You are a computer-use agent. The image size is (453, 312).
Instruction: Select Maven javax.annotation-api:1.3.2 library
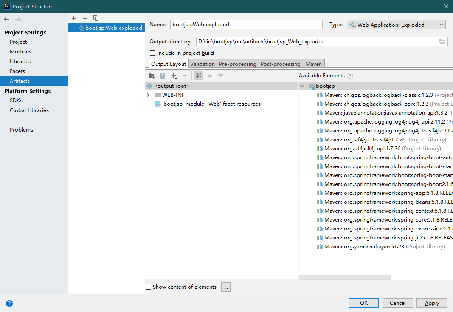(x=385, y=113)
